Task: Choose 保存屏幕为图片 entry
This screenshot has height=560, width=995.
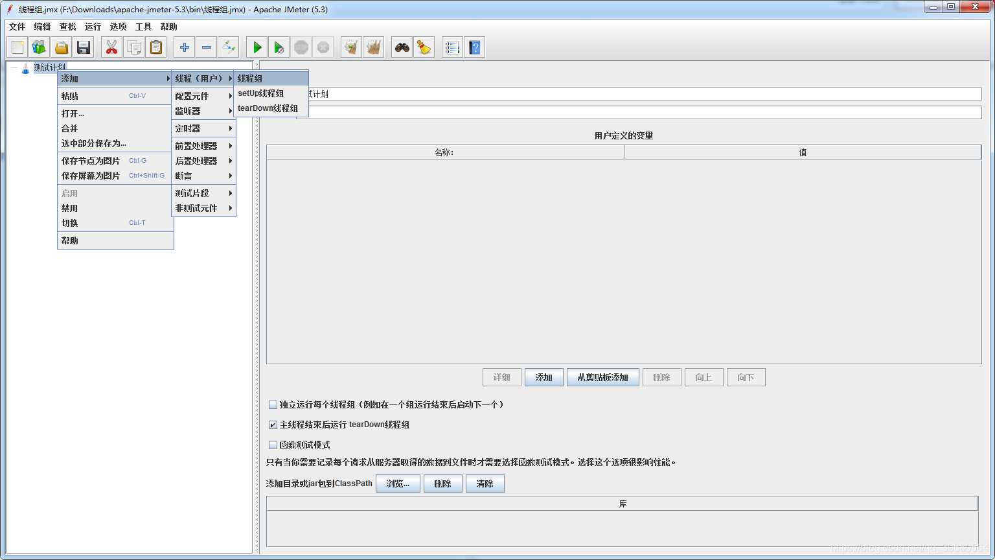Action: tap(115, 176)
